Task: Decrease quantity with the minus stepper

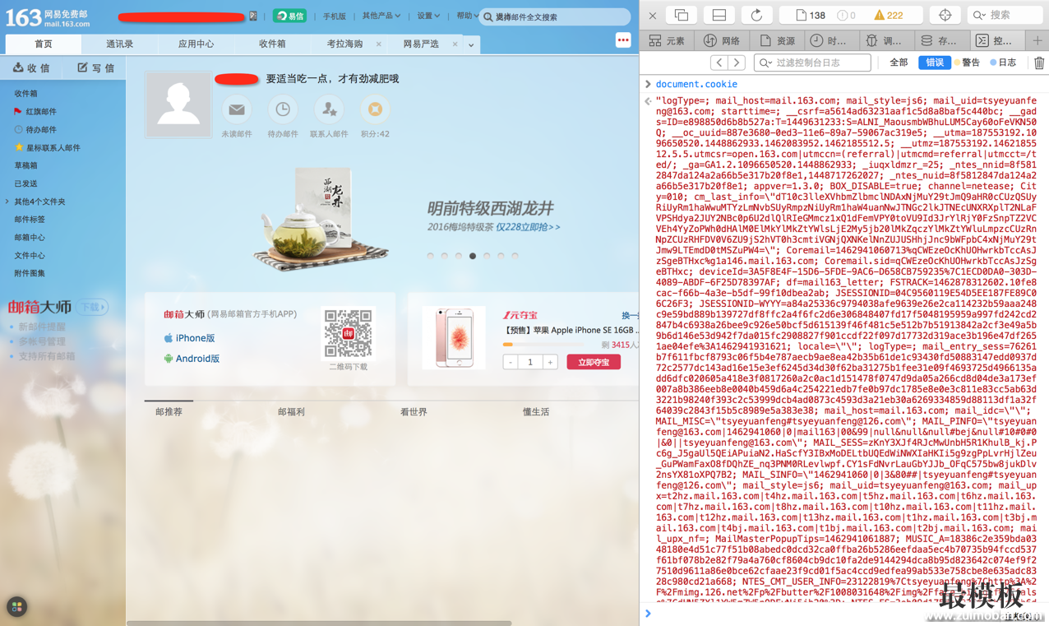Action: point(511,362)
